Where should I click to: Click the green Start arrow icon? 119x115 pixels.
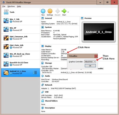[64, 11]
